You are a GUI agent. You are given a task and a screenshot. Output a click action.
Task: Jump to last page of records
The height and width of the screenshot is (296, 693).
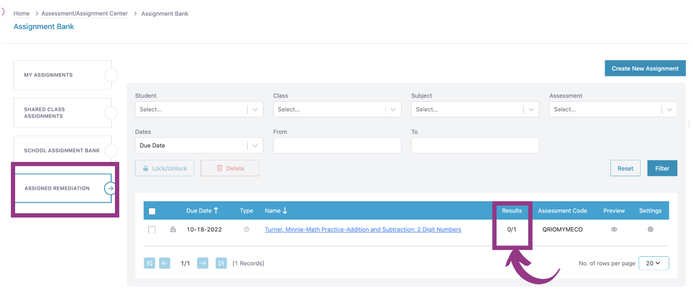click(x=221, y=263)
